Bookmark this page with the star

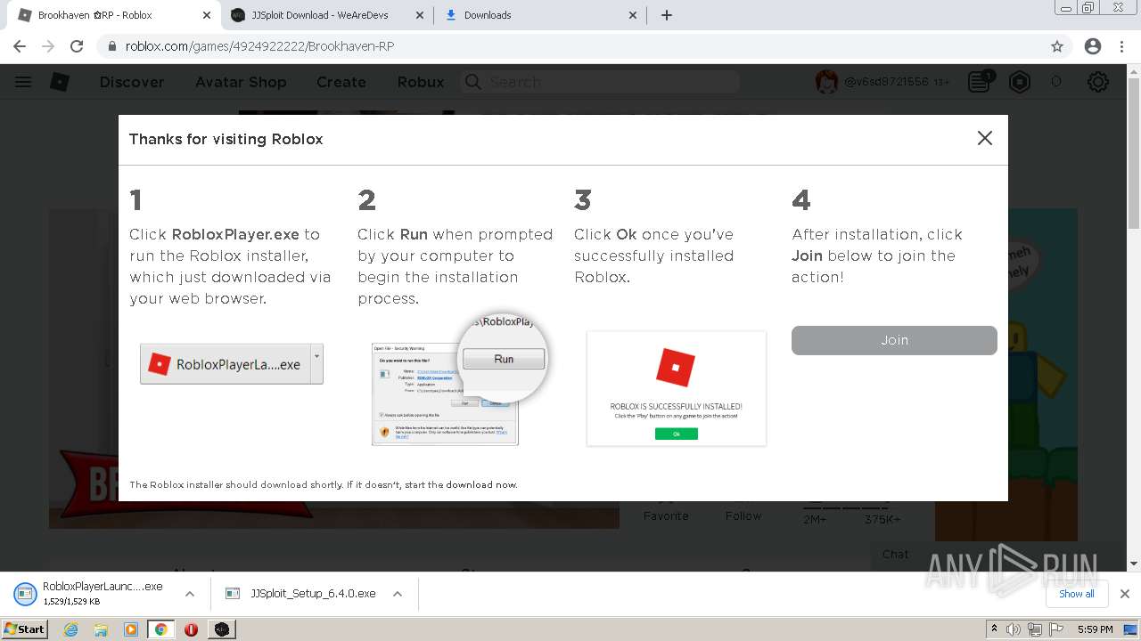coord(1057,46)
